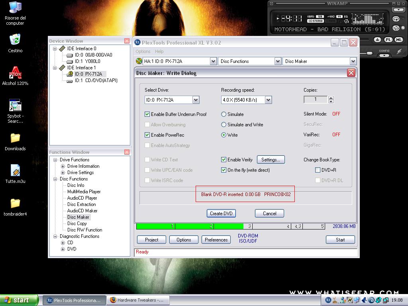Screen dimensions: 408x306
Task: Open the Disc Functions category dropdown
Action: 278,61
